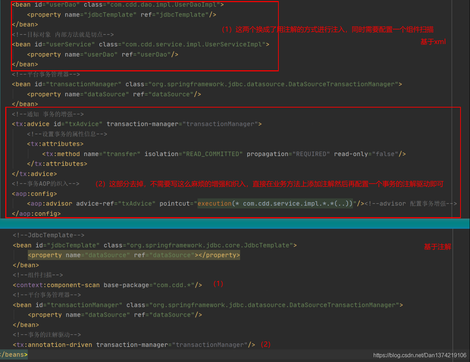
Task: Click the class value "com.cdd.service.impl.UserServiceImpl"
Action: pyautogui.click(x=194, y=44)
